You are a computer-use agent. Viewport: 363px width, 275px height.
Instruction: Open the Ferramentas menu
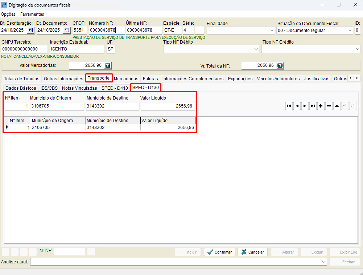click(32, 14)
